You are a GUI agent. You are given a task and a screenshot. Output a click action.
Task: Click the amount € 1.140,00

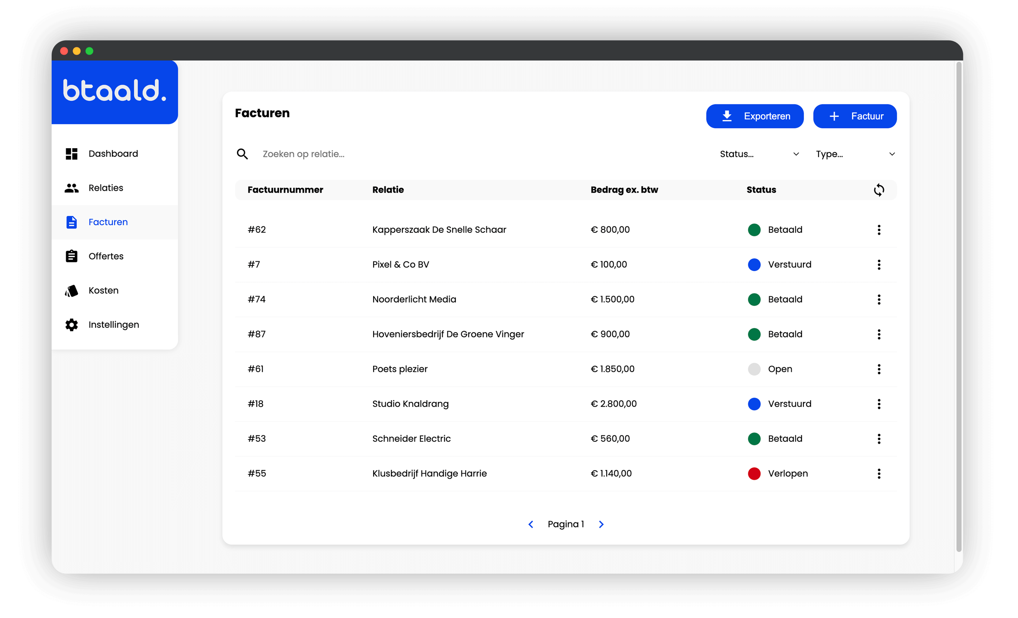pos(611,473)
